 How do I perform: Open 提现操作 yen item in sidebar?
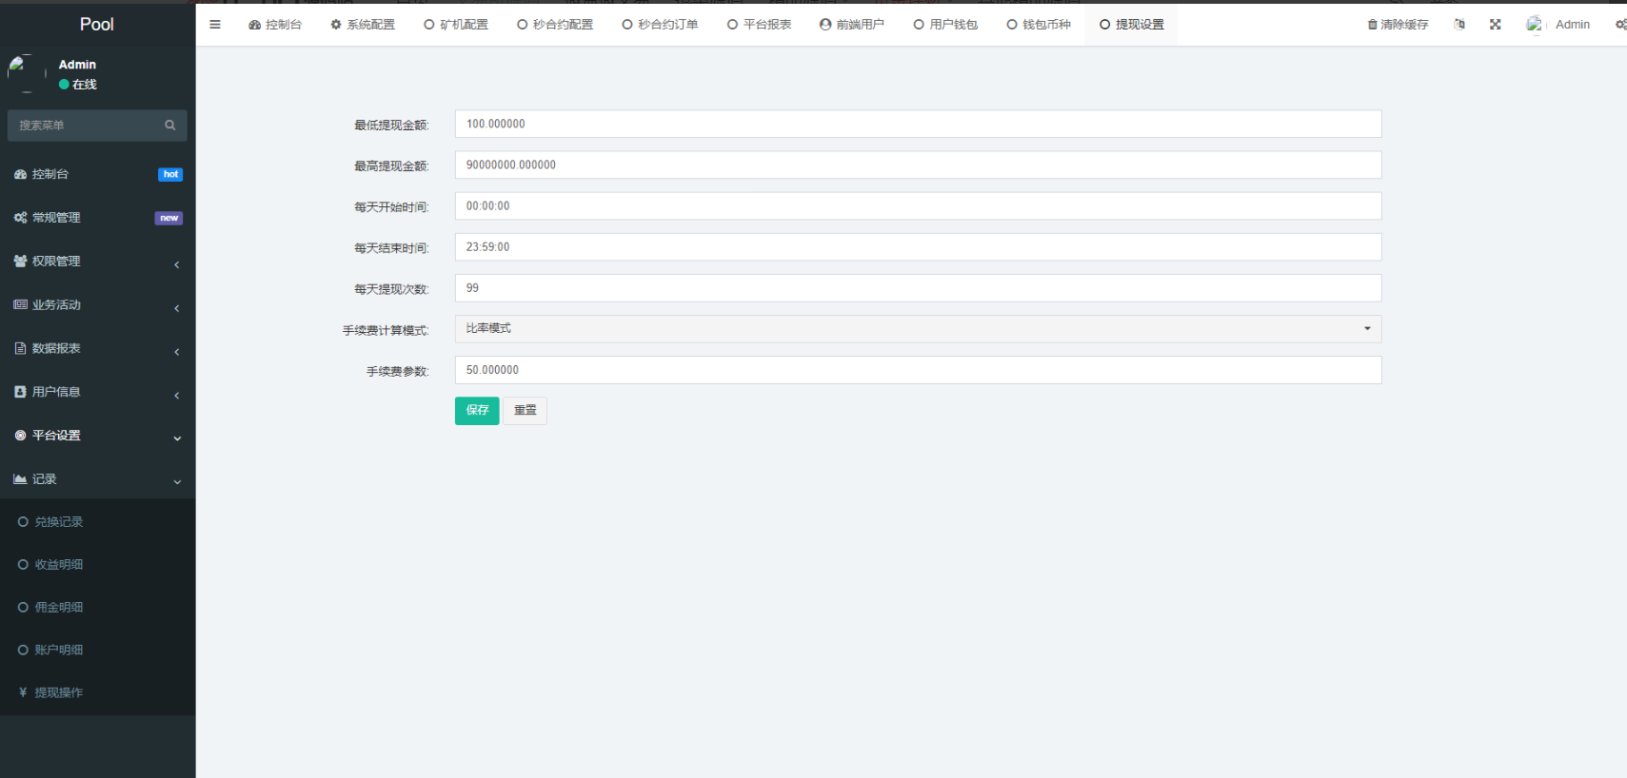pyautogui.click(x=58, y=692)
